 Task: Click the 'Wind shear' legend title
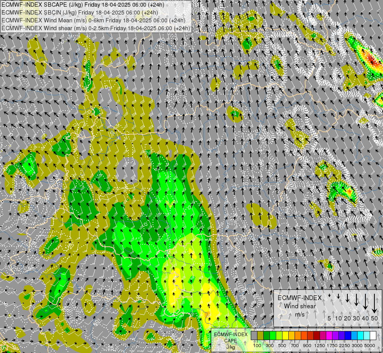[300, 306]
